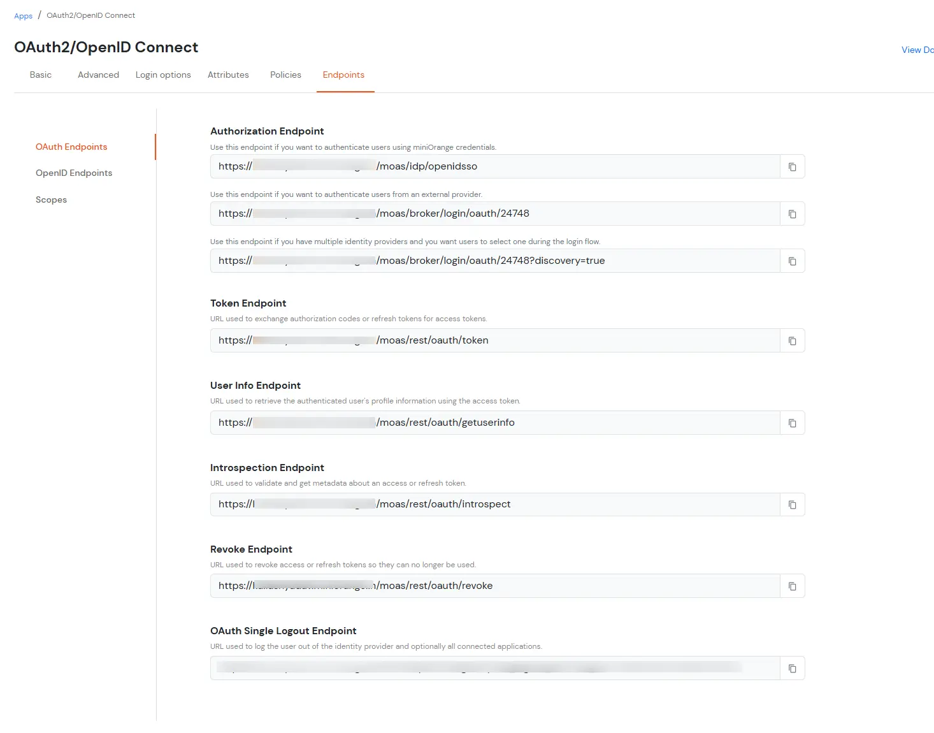The image size is (934, 733).
Task: Open the Scopes section
Action: [x=51, y=200]
